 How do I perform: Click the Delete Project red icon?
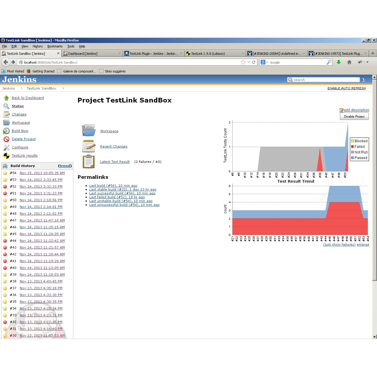(x=6, y=139)
